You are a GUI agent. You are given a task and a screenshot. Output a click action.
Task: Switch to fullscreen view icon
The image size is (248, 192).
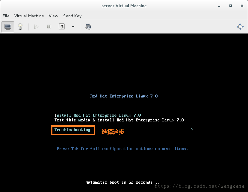coord(240,27)
